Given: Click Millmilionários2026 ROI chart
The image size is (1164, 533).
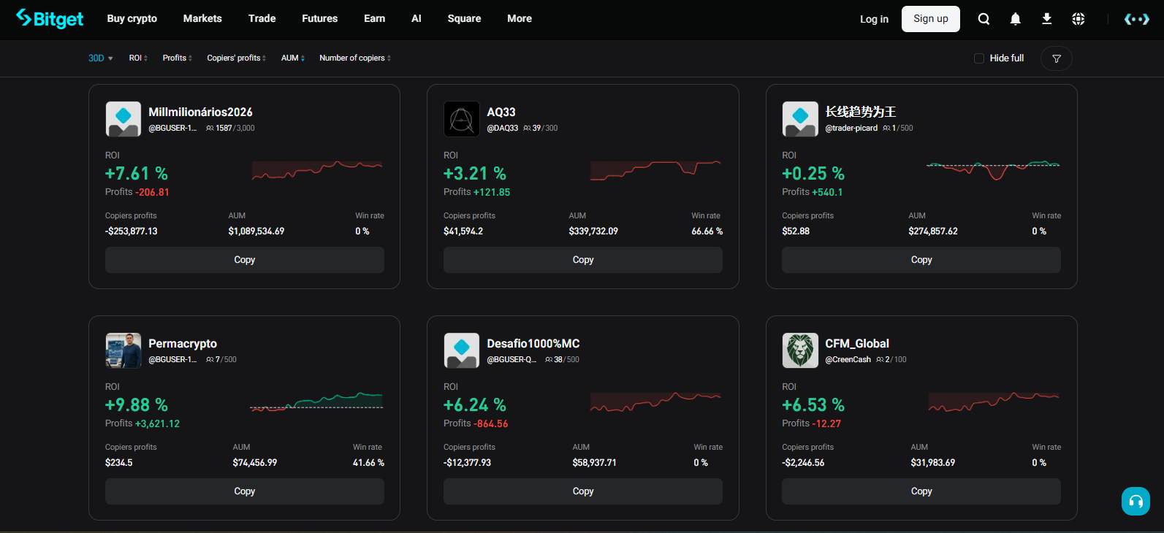Looking at the screenshot, I should point(317,170).
